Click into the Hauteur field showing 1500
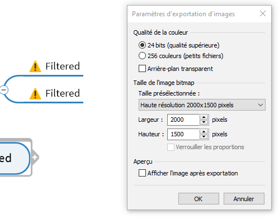Screen dimensions: 279x219 click(x=183, y=134)
